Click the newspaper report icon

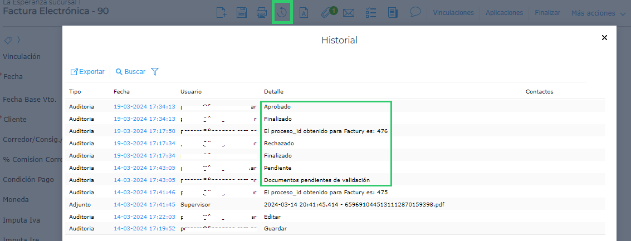[x=393, y=13]
